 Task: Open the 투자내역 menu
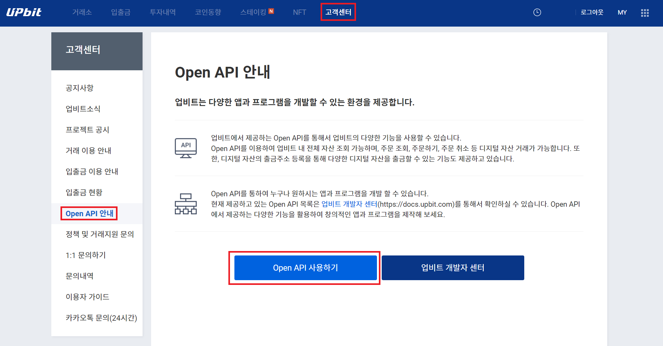click(x=163, y=12)
